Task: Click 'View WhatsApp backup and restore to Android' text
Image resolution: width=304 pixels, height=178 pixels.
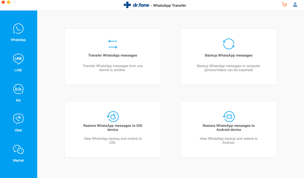Action: coord(229,141)
